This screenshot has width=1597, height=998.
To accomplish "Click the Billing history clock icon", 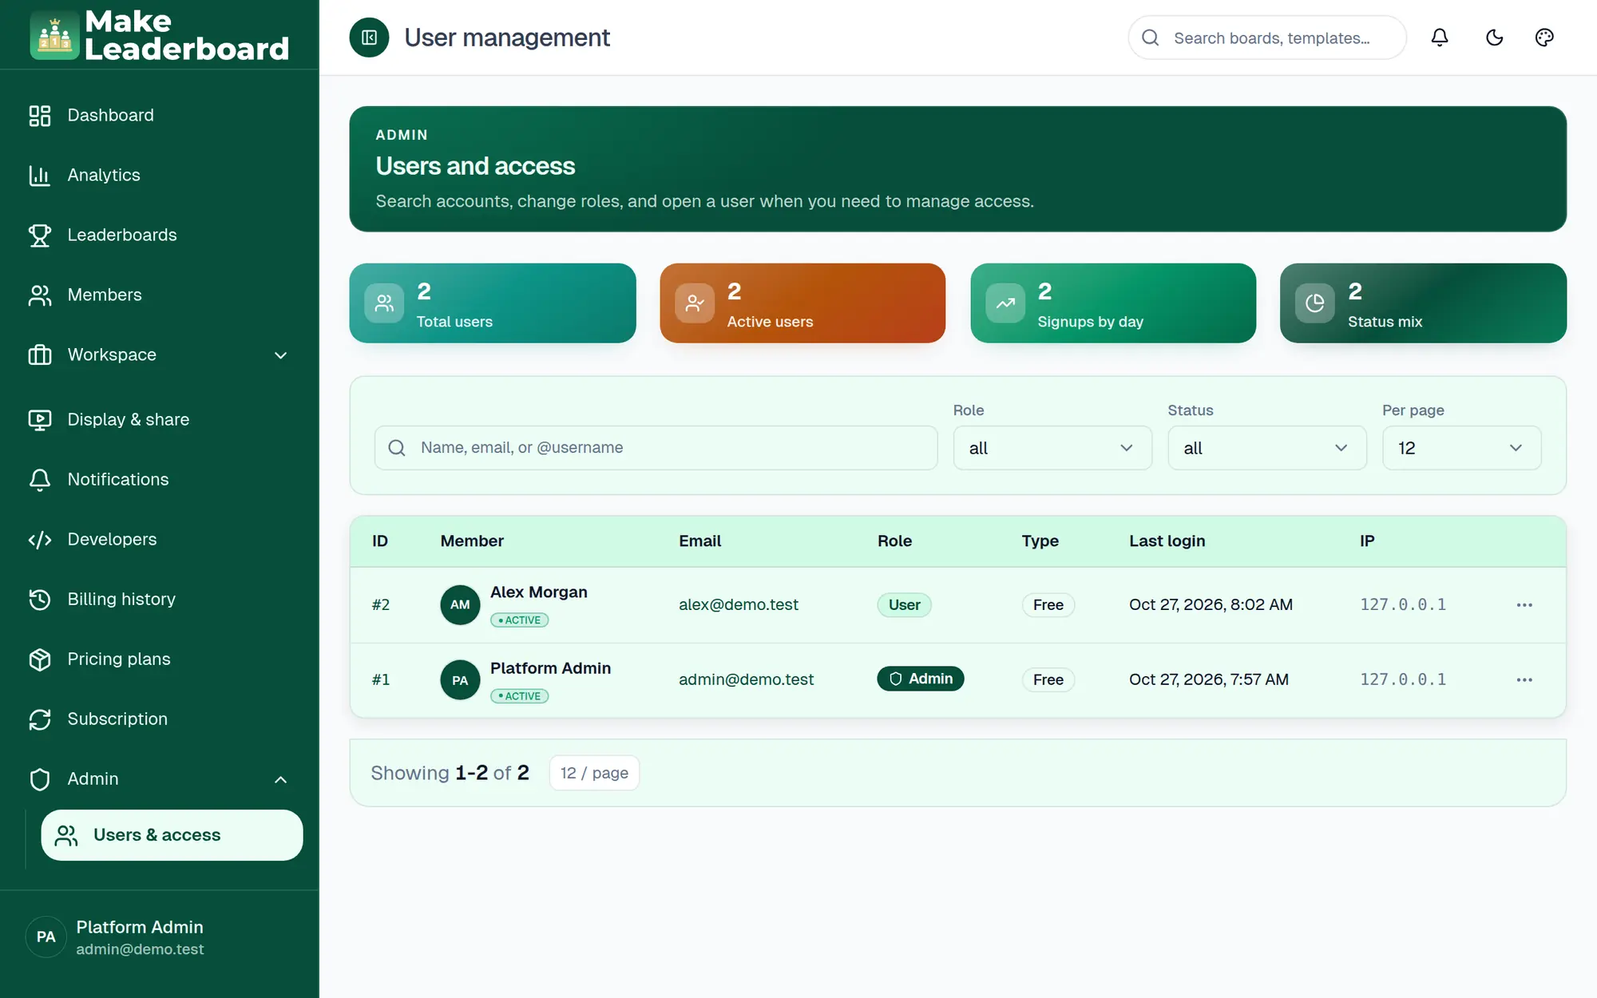I will pyautogui.click(x=40, y=600).
